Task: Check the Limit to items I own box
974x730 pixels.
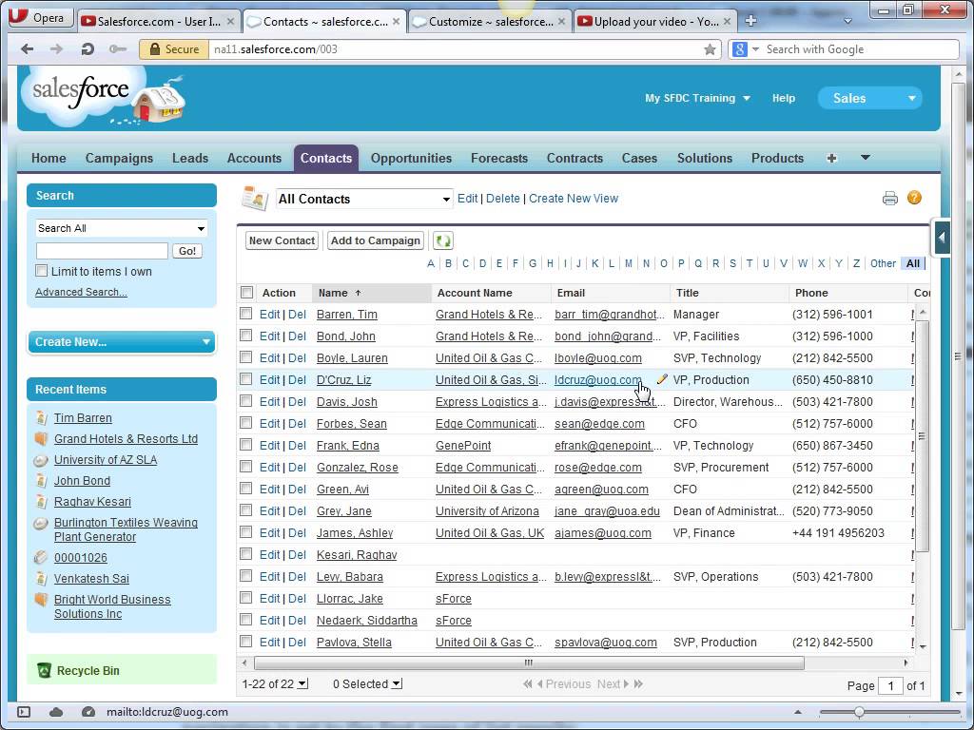Action: [x=42, y=271]
